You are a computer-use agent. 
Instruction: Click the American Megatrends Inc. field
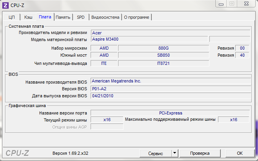point(171,81)
